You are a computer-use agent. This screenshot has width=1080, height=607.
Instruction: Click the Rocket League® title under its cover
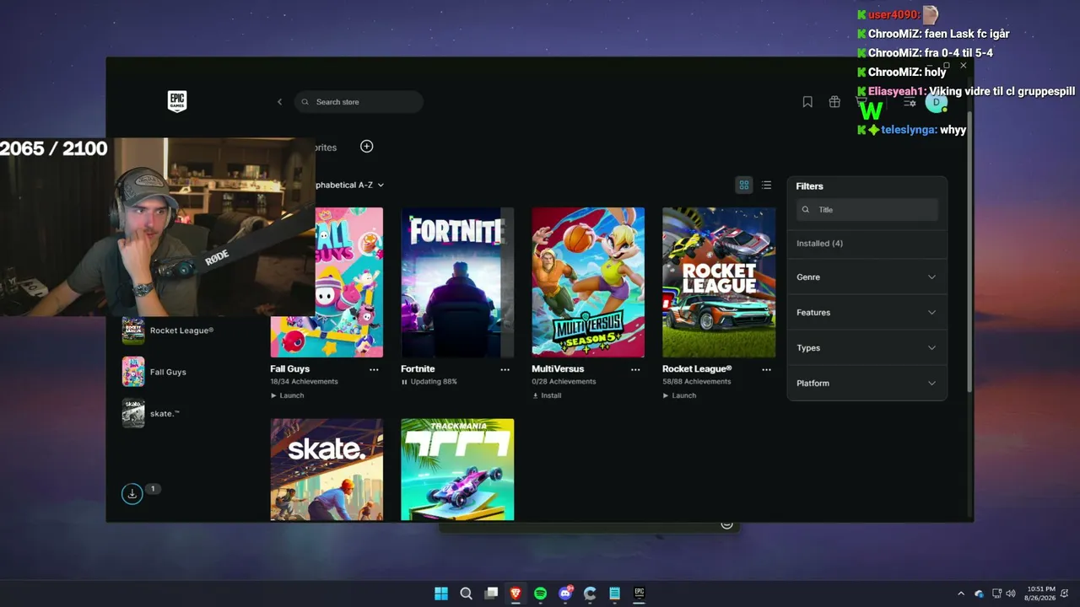pos(697,369)
